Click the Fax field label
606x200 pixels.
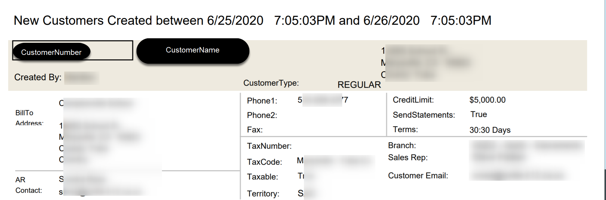pos(255,130)
